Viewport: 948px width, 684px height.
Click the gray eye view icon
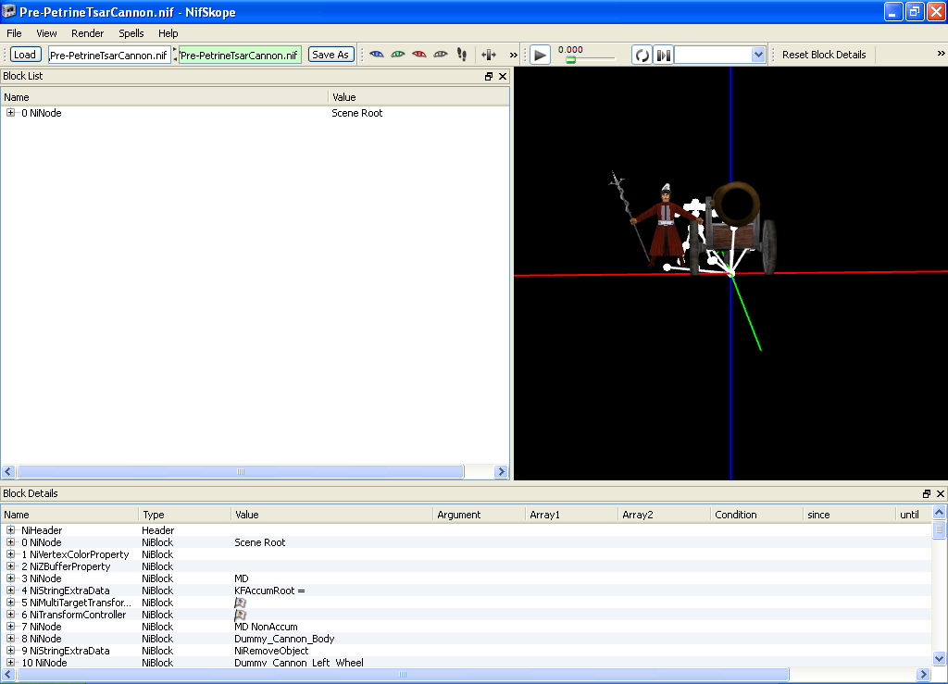pos(441,55)
